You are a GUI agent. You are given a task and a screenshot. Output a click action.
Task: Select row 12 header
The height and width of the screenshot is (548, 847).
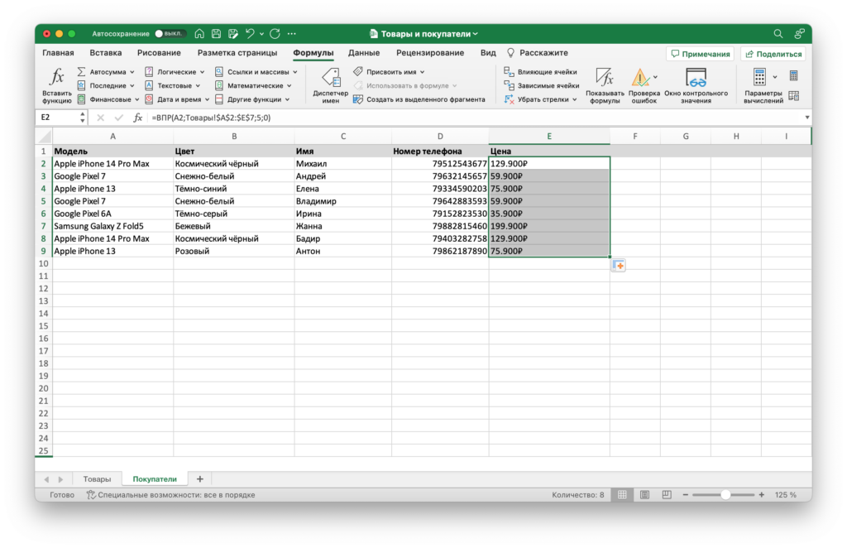44,289
